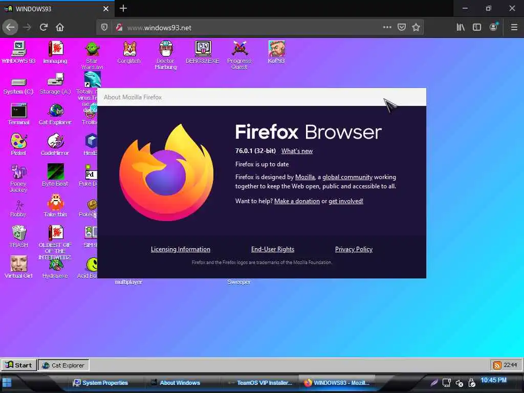Launch the Hydra.exe icon

point(55,269)
